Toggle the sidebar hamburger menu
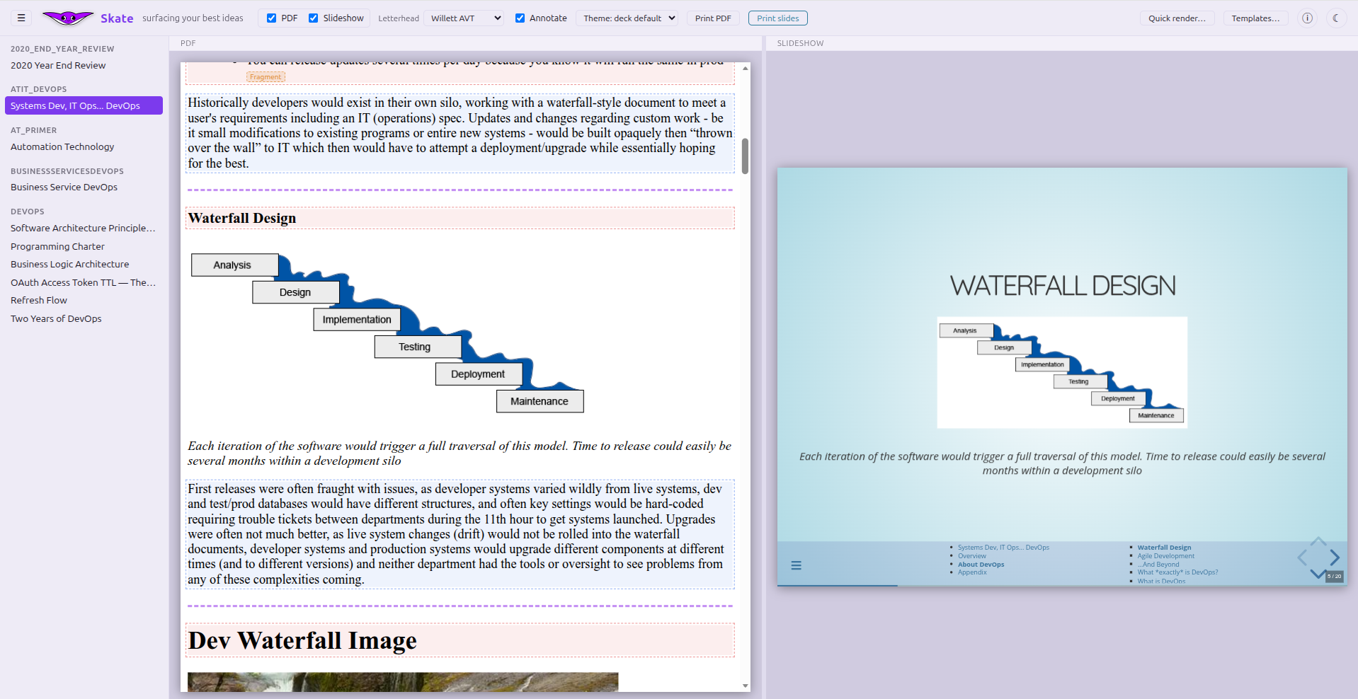This screenshot has height=699, width=1358. (21, 18)
